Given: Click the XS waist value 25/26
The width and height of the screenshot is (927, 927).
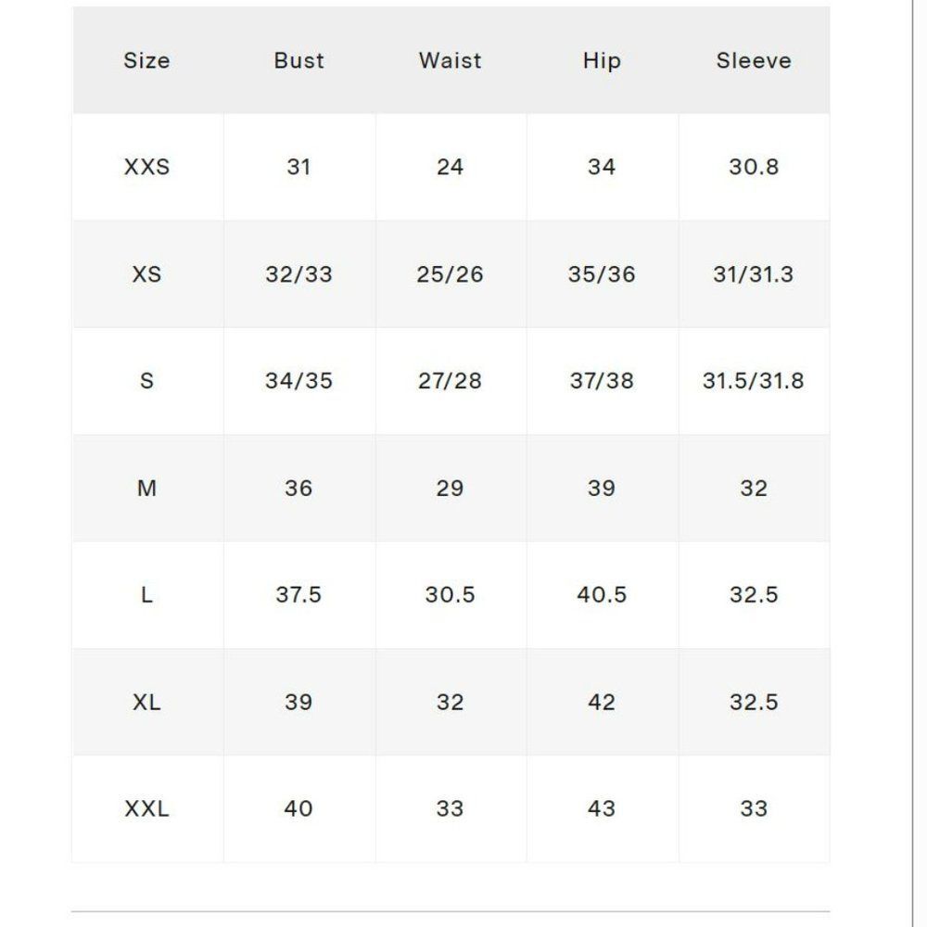Looking at the screenshot, I should (x=450, y=274).
